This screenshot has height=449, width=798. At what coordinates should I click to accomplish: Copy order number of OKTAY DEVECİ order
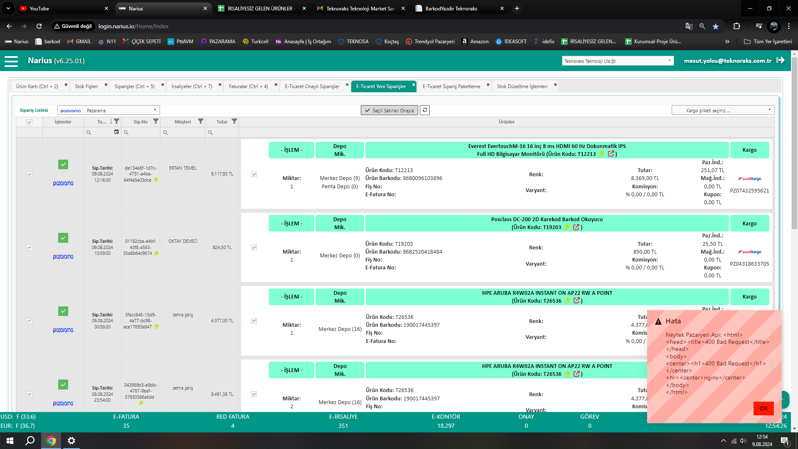[156, 253]
